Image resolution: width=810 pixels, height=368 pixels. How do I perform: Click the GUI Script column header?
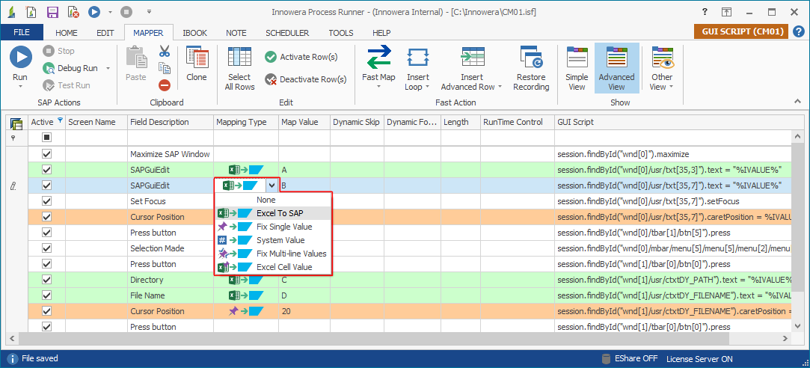672,123
